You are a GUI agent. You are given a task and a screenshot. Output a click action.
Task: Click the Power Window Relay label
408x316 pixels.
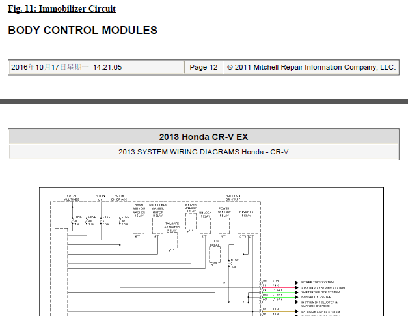224,212
